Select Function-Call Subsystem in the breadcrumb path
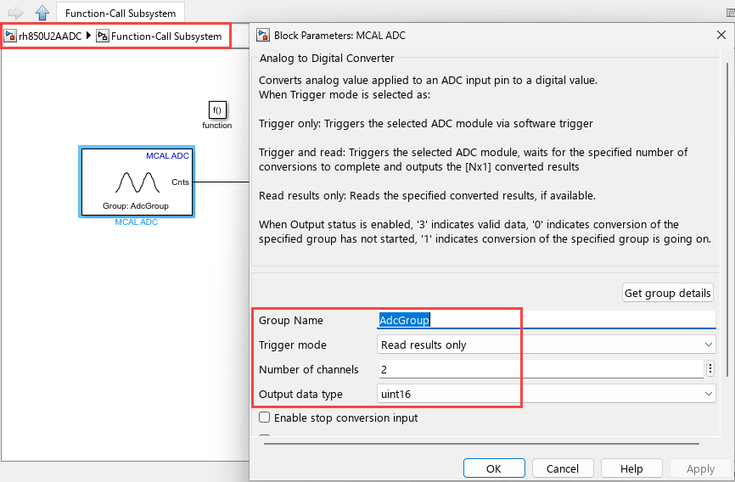The width and height of the screenshot is (735, 482). [x=166, y=36]
